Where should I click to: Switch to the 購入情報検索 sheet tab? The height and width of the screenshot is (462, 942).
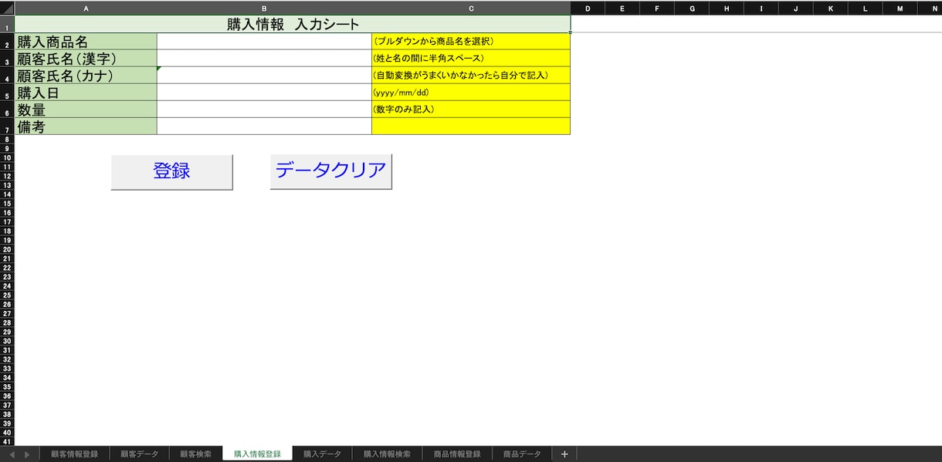(387, 454)
